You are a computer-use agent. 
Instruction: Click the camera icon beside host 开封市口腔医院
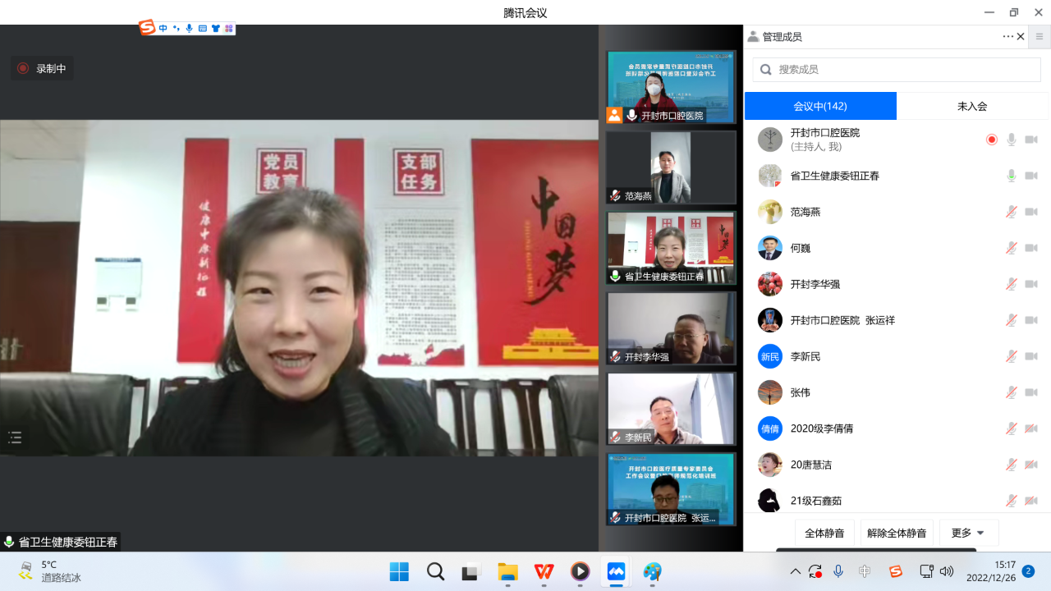click(x=1031, y=140)
